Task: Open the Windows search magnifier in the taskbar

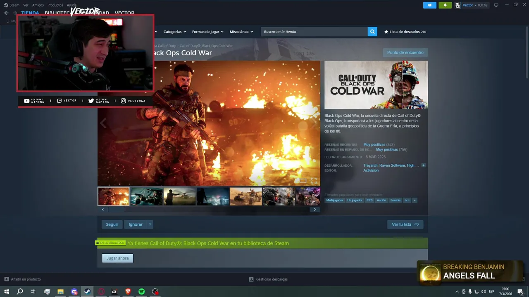Action: (x=19, y=292)
